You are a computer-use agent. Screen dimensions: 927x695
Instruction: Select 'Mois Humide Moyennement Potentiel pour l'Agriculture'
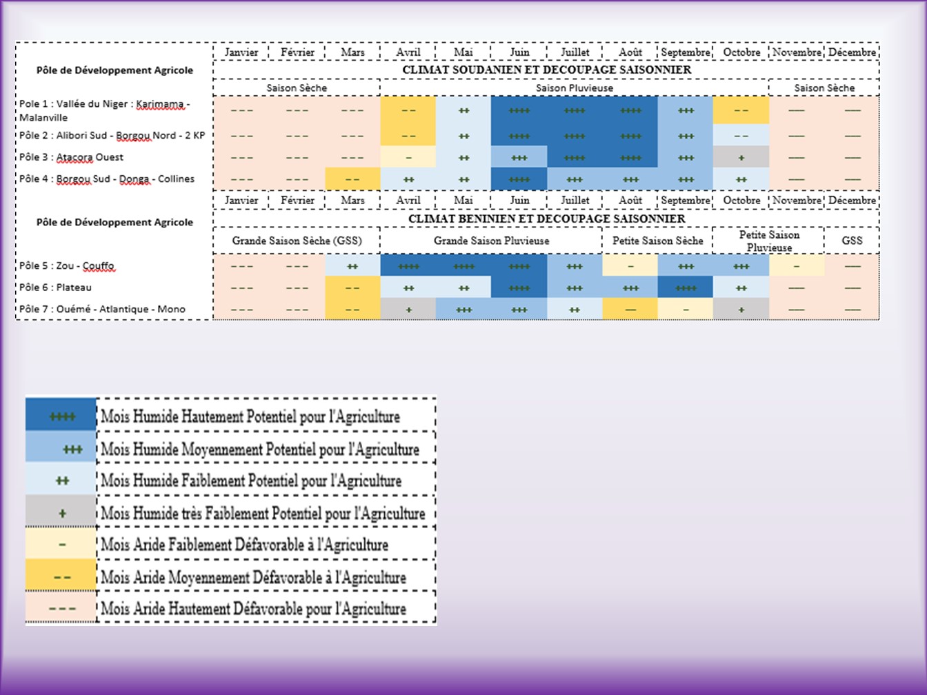(x=260, y=450)
